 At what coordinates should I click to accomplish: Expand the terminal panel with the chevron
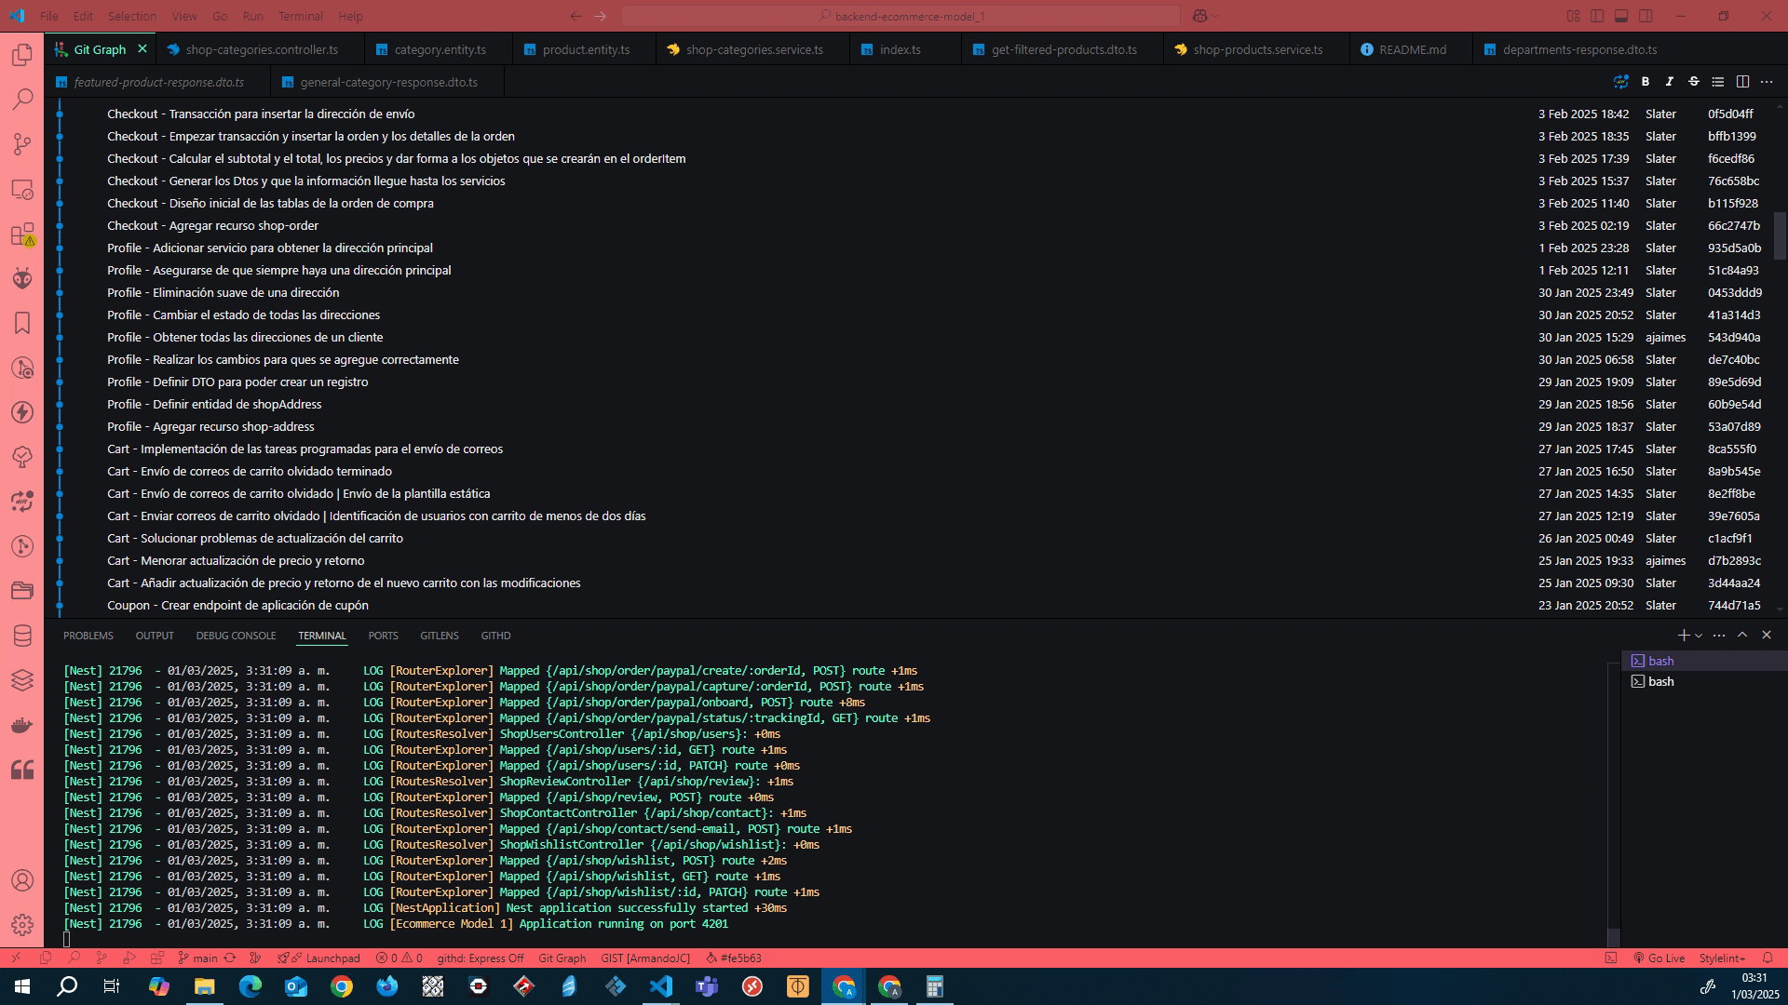point(1742,636)
